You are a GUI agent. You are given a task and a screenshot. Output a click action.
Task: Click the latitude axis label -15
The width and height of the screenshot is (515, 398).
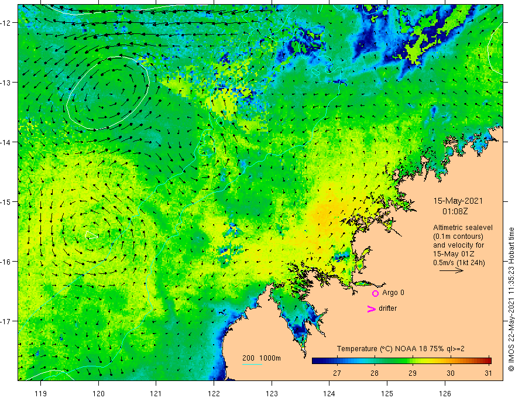pos(6,202)
